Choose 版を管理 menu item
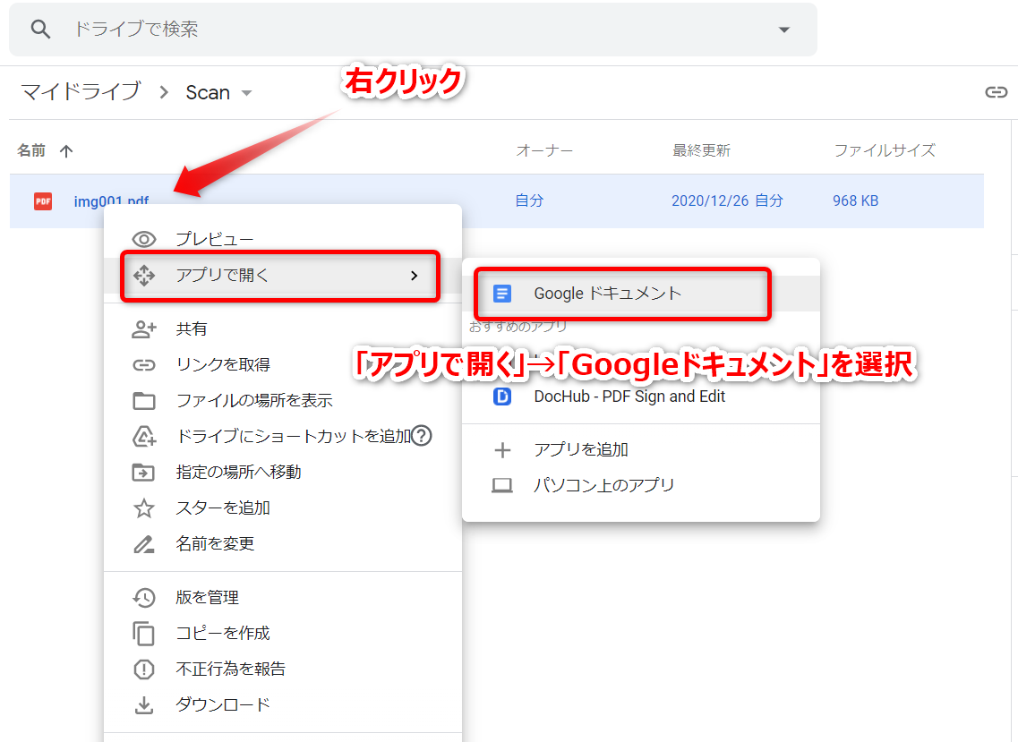This screenshot has width=1018, height=742. 283,597
